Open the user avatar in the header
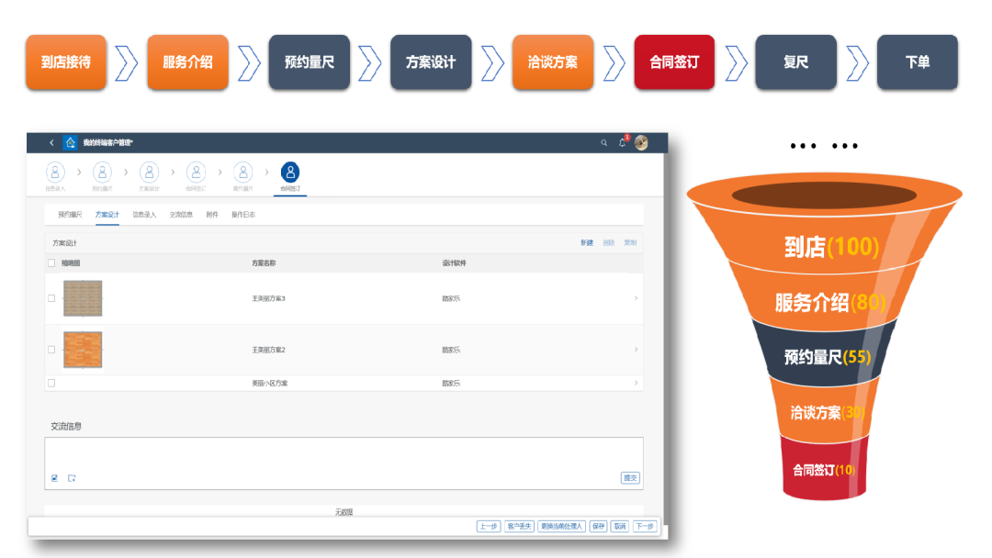The height and width of the screenshot is (558, 992). [641, 143]
